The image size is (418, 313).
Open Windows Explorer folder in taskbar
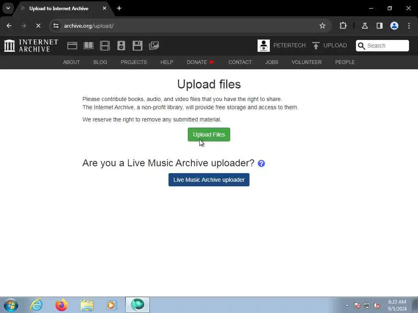coord(87,305)
